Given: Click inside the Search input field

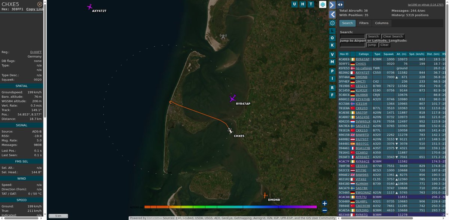Looking at the screenshot, I should 352,36.
